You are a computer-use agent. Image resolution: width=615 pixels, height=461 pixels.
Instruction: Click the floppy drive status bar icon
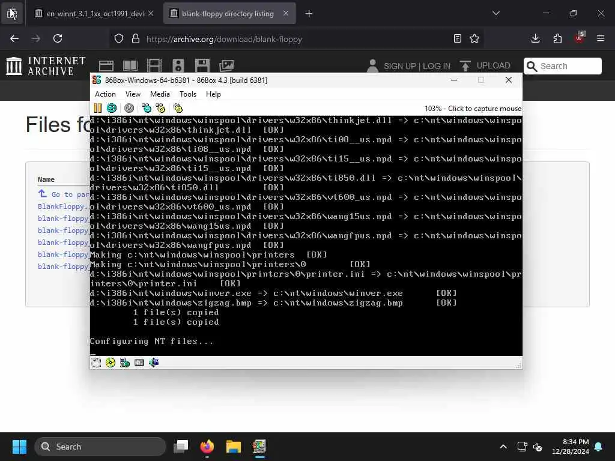(x=96, y=363)
